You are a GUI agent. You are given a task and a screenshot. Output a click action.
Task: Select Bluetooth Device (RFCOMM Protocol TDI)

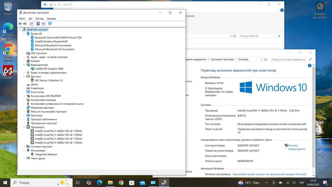pyautogui.click(x=58, y=38)
